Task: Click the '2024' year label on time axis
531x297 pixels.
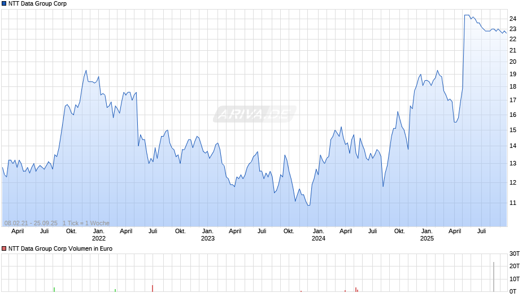Action: [319, 238]
